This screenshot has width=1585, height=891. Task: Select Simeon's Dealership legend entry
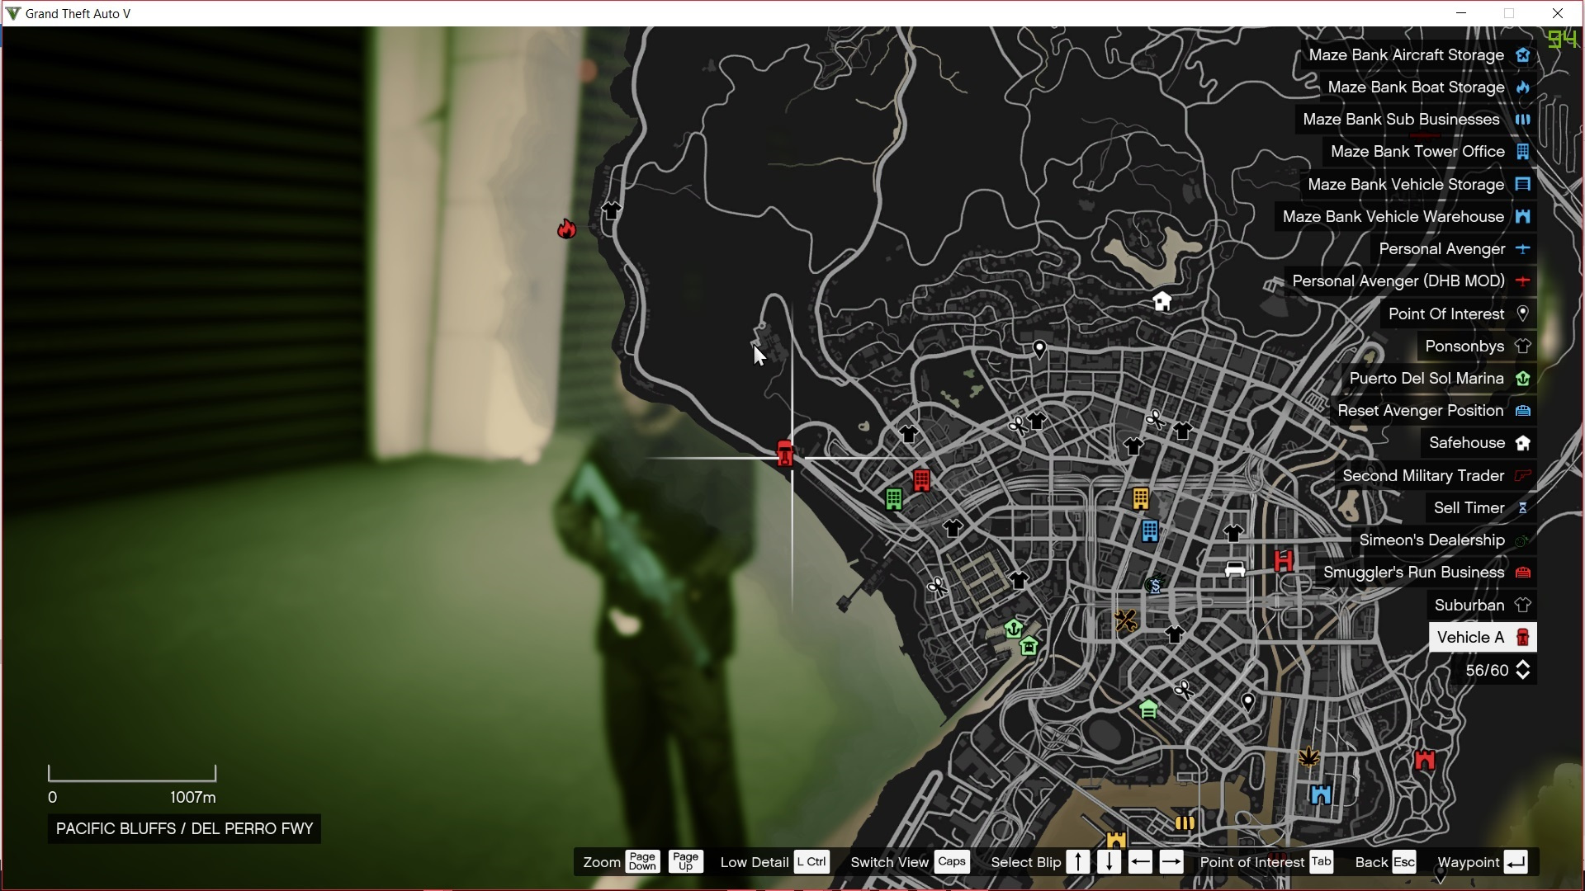1444,540
